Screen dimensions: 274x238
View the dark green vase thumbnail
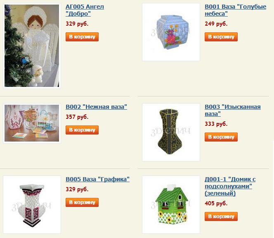pos(171,132)
